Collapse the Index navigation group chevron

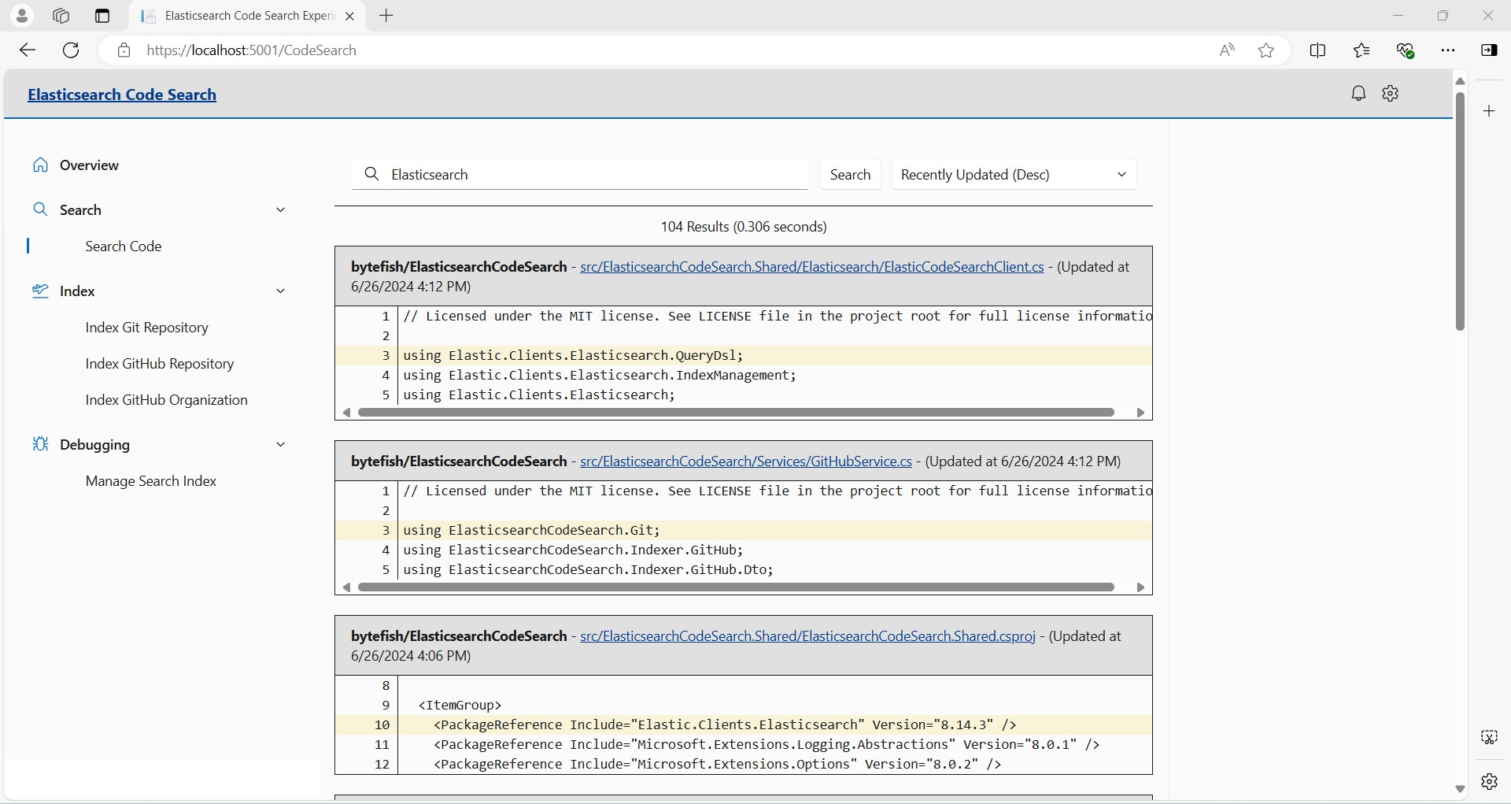(x=280, y=291)
